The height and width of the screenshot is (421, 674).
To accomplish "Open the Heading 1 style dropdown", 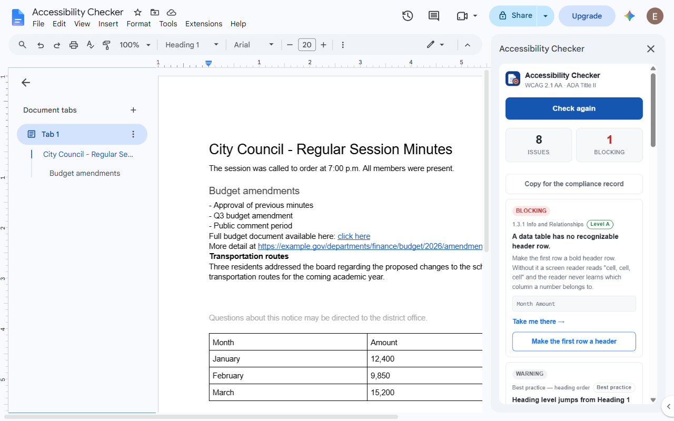I will [x=192, y=45].
